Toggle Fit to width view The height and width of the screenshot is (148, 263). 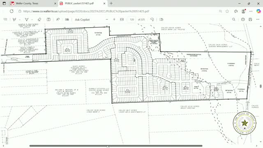[x=122, y=19]
